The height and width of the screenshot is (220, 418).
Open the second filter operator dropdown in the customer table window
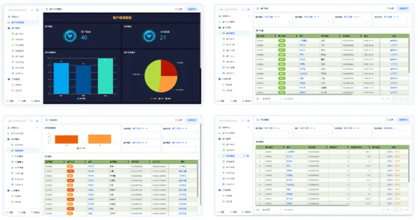click(x=311, y=17)
